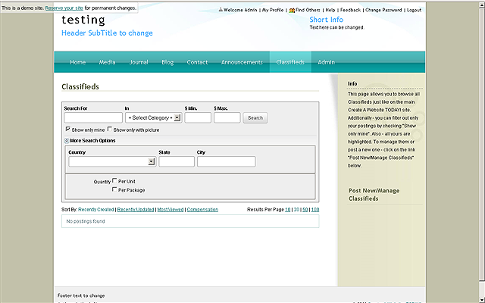The image size is (485, 303).
Task: Click into the Search For text field
Action: click(93, 117)
